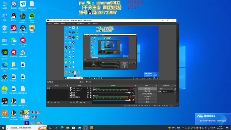Open the OBS Studio desktop shortcut
This screenshot has width=231, height=130.
[5, 78]
